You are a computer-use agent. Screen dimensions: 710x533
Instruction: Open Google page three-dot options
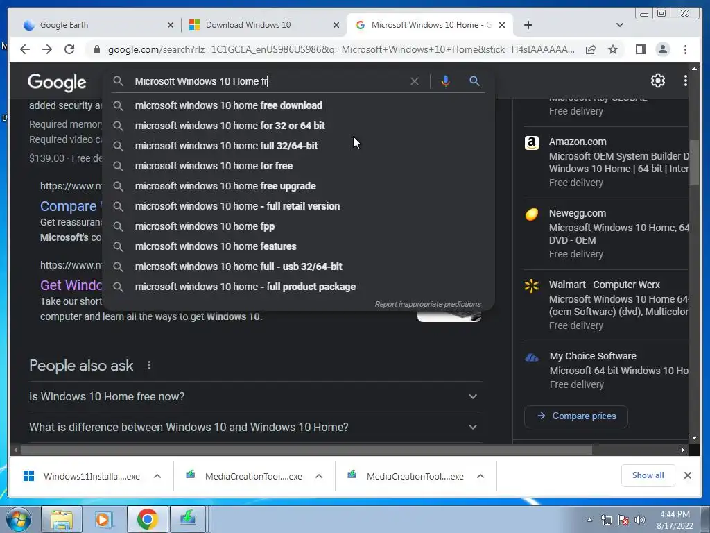coord(685,81)
